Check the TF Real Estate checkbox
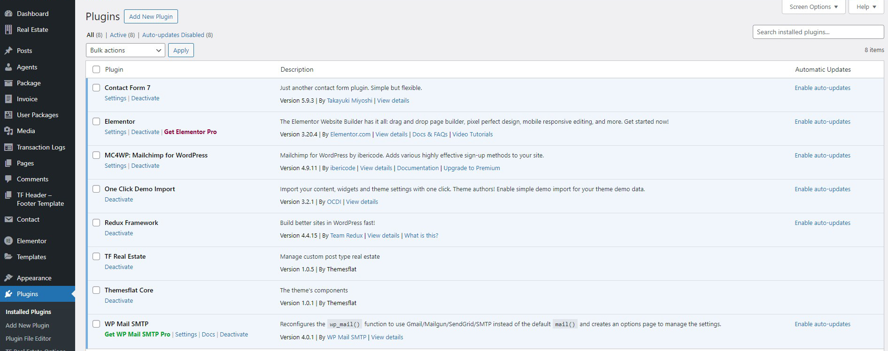The image size is (888, 351). point(96,256)
